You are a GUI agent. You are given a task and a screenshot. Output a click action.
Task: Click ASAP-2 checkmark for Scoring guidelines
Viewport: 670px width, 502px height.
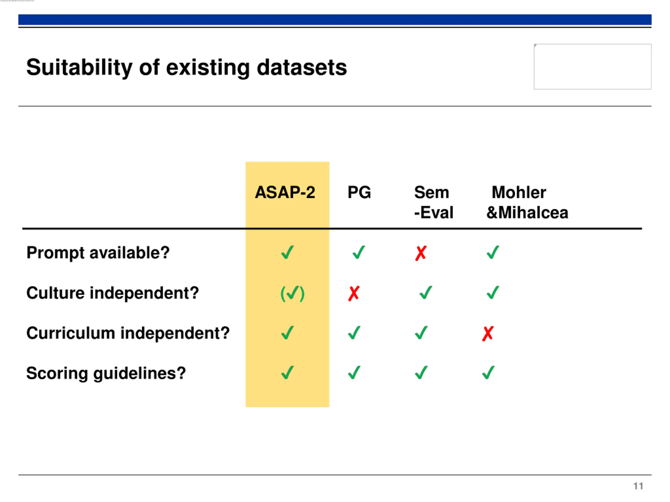pyautogui.click(x=287, y=373)
